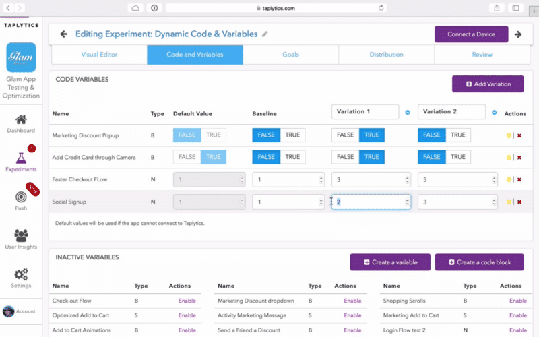Open Settings gears icon in sidebar
Screen dimensions: 539x337
click(21, 274)
